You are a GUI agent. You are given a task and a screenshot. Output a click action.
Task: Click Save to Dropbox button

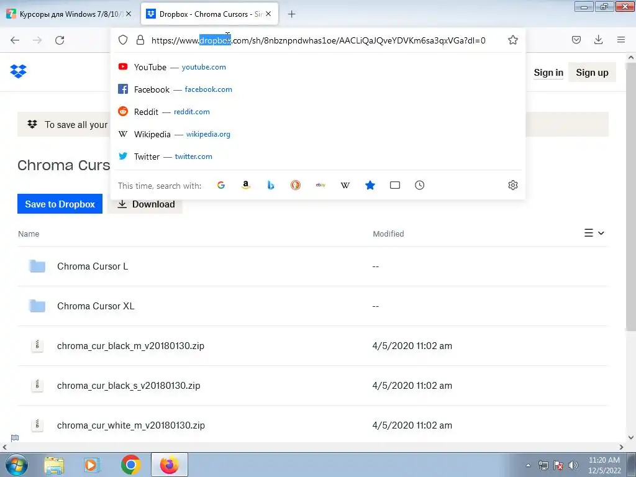coord(60,204)
